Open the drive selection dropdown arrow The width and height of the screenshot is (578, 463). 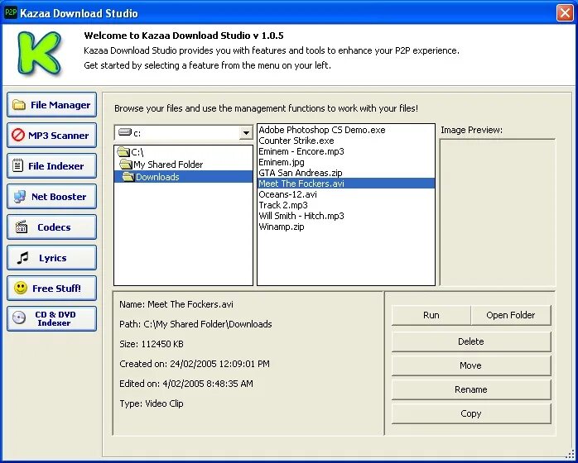pyautogui.click(x=245, y=132)
